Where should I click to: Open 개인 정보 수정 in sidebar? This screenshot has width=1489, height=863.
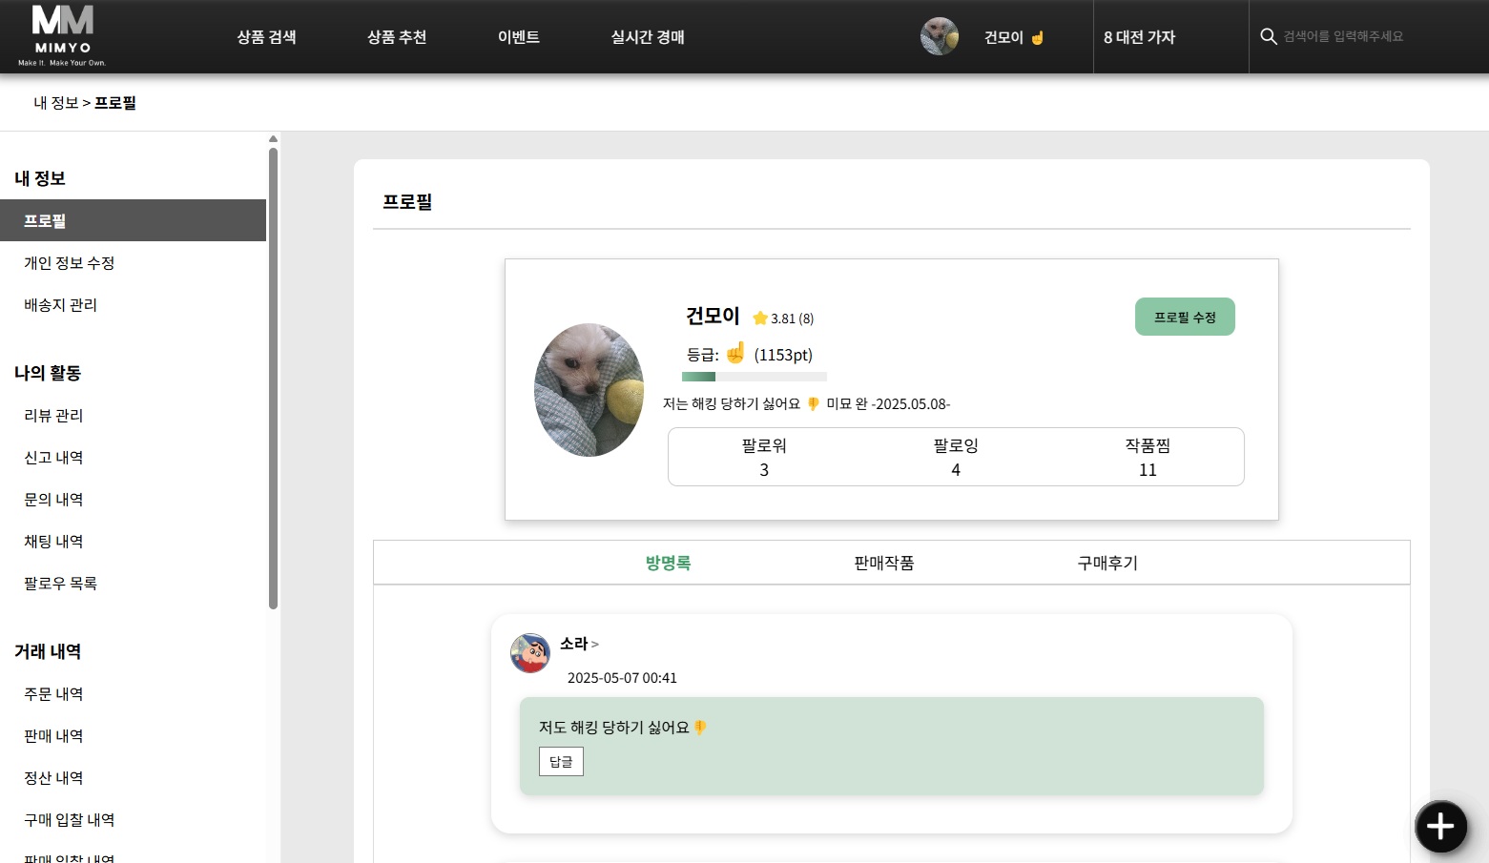tap(133, 262)
